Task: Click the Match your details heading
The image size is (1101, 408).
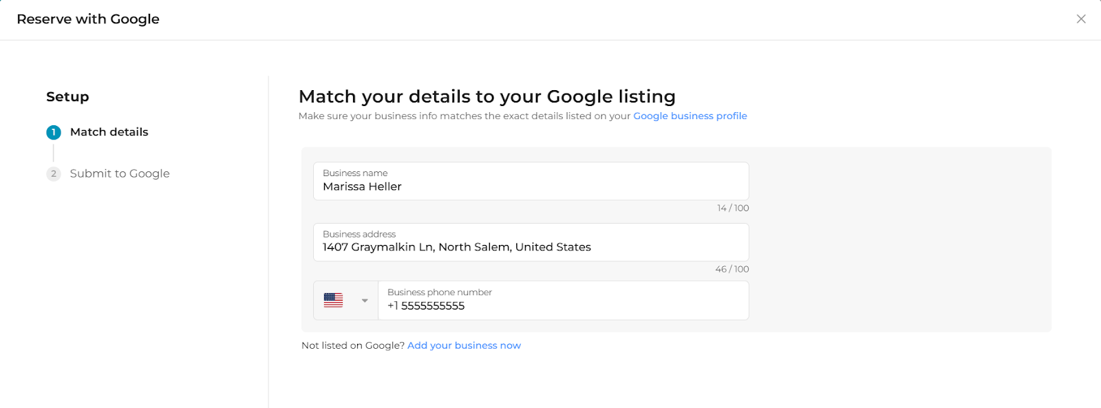Action: (x=487, y=96)
